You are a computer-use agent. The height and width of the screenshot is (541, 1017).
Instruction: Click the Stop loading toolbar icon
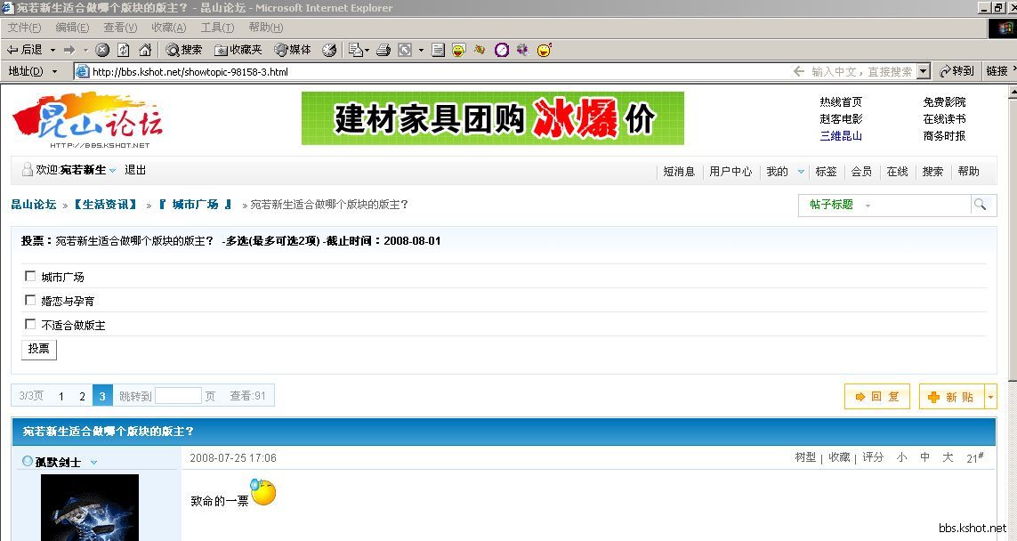(x=102, y=50)
